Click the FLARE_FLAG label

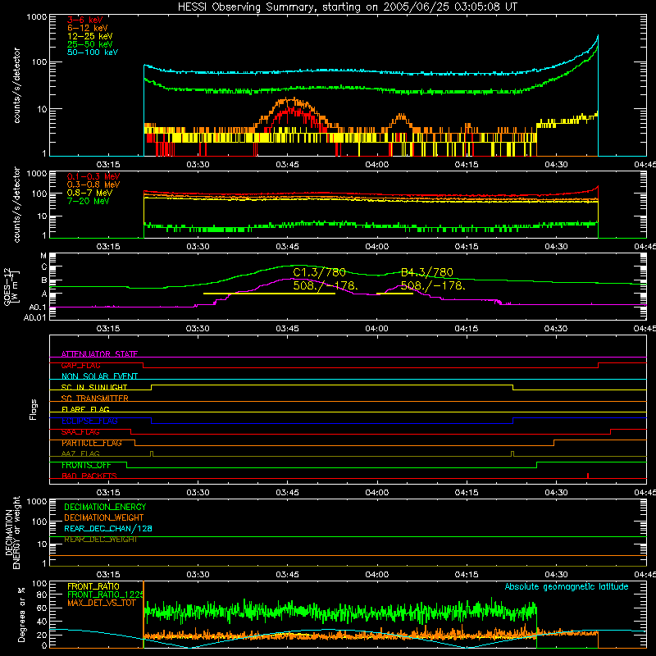[x=85, y=409]
